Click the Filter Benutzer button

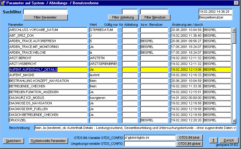point(155,17)
